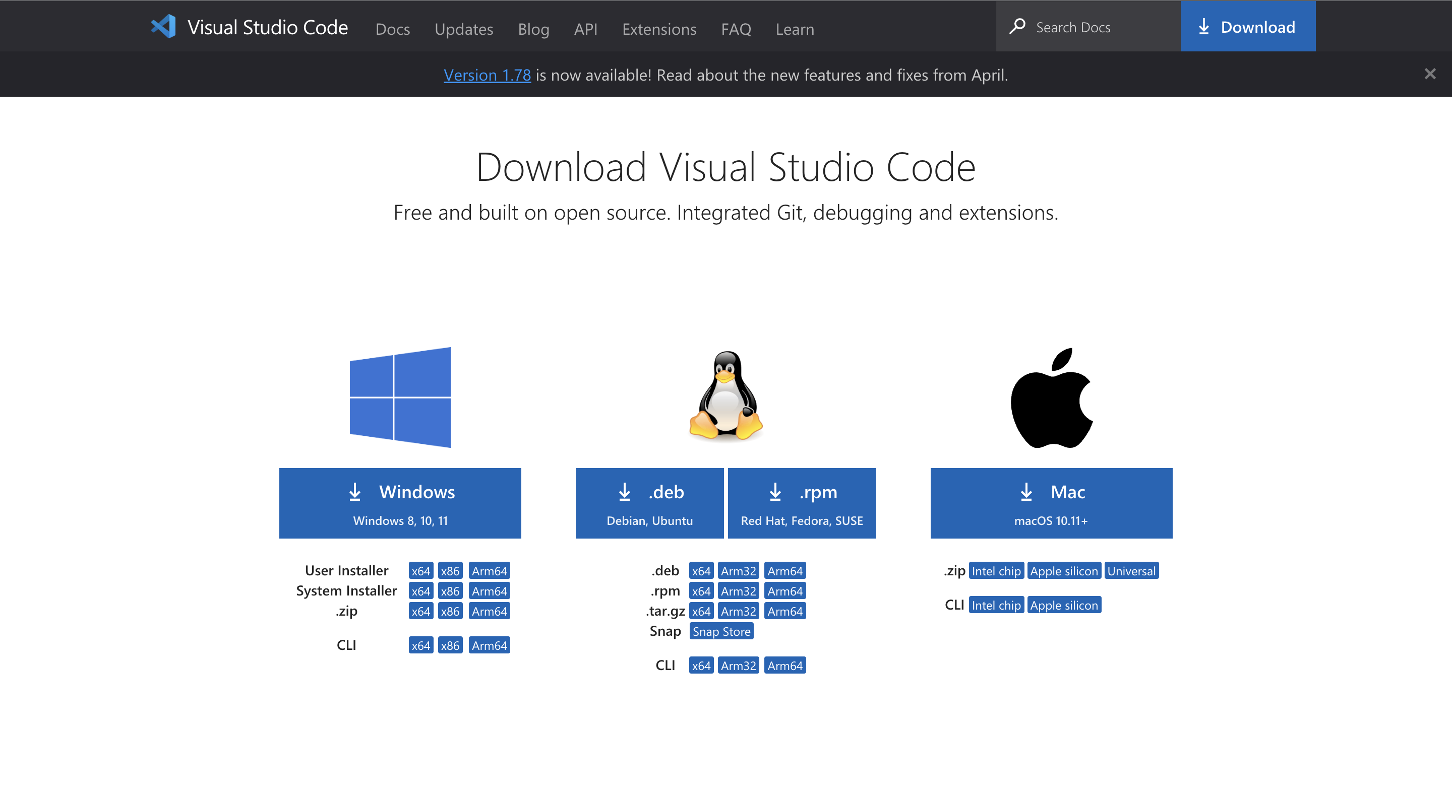Download Linux .deb x64 package
Screen dimensions: 1452x796
point(701,571)
